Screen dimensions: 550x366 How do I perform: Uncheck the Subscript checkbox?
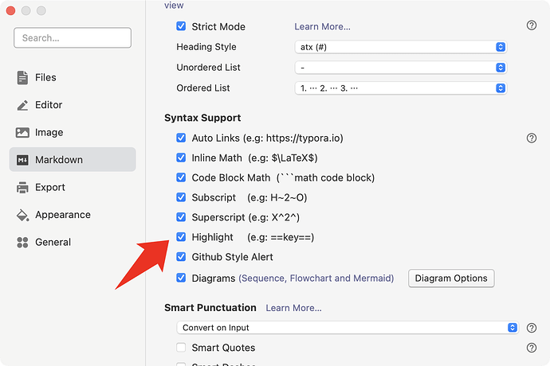pos(181,197)
